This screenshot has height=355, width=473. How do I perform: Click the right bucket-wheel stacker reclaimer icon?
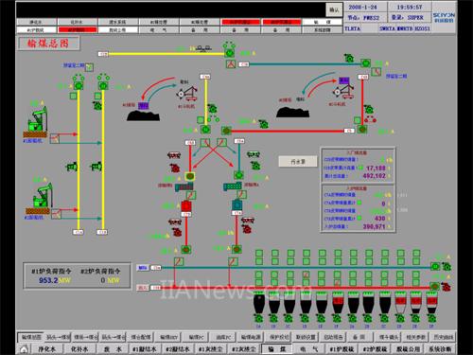click(x=343, y=88)
